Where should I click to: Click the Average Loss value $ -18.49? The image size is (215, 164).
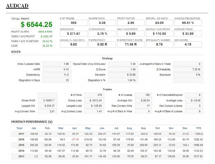point(194,101)
